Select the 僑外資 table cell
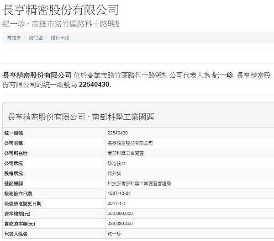 (114, 174)
